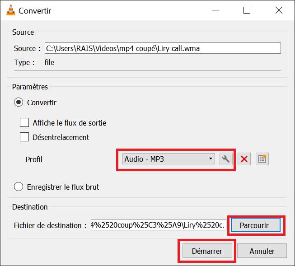Viewport: 295px width, 266px height.
Task: Select the Convertir radio button
Action: coord(19,103)
